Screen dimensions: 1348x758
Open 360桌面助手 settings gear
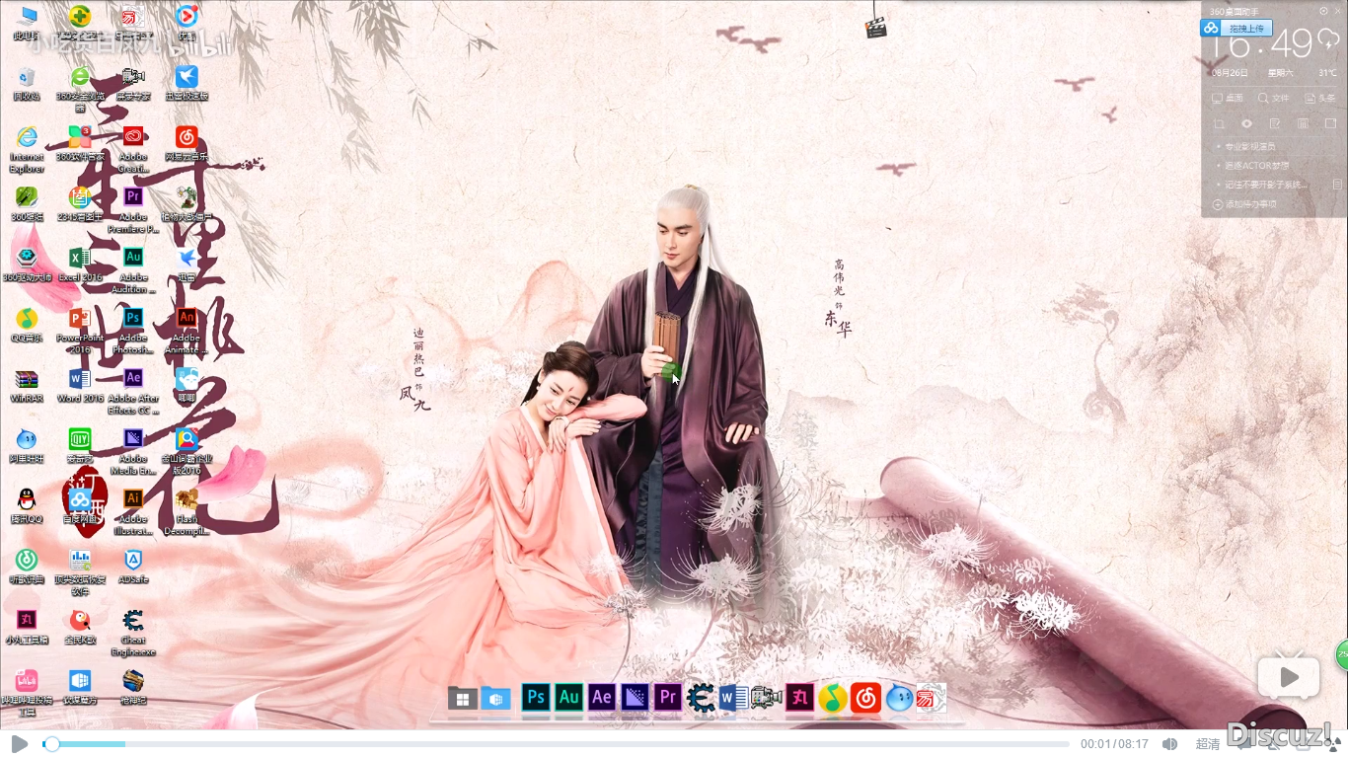[1324, 11]
